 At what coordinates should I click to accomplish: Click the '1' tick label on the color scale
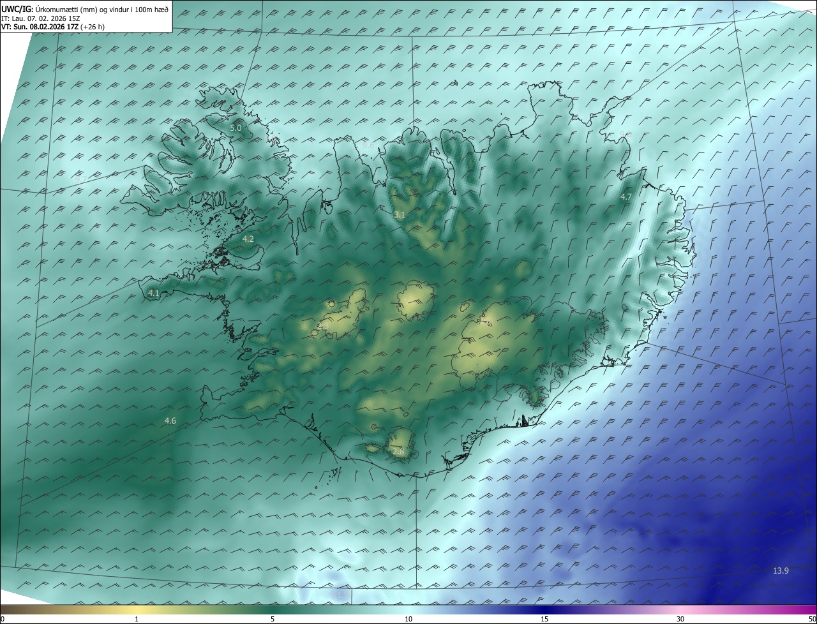[137, 619]
